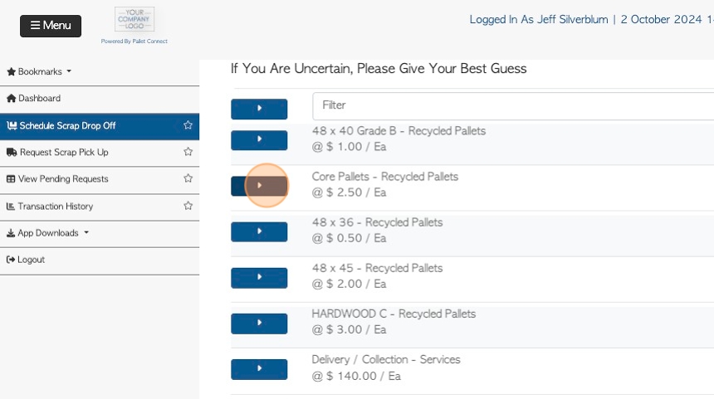Viewport: 714px width, 399px height.
Task: Select arrow button for 48 x 45 pallets
Action: [x=259, y=278]
